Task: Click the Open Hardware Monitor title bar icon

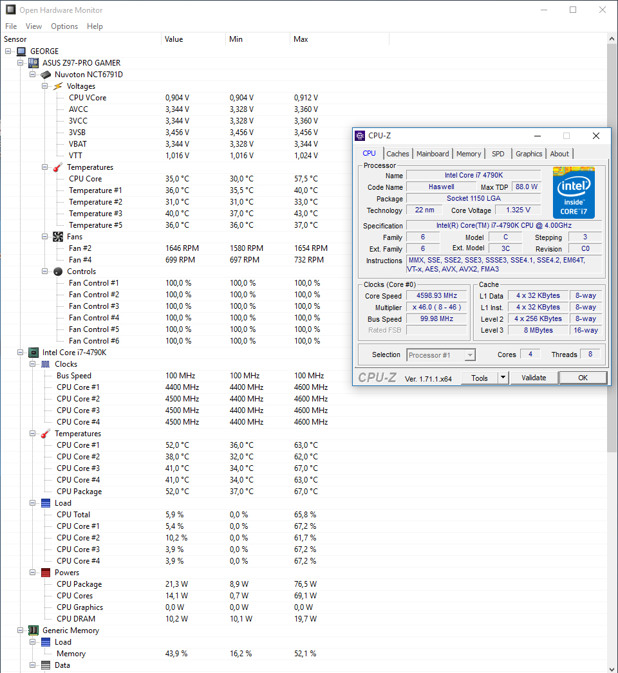Action: pos(11,10)
